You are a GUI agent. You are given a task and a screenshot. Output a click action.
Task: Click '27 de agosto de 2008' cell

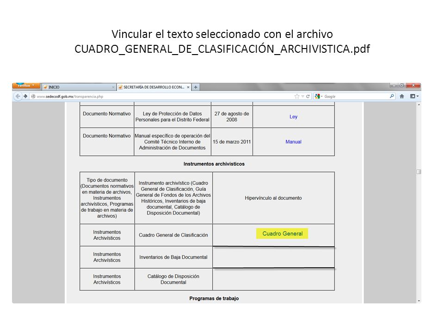(x=232, y=117)
